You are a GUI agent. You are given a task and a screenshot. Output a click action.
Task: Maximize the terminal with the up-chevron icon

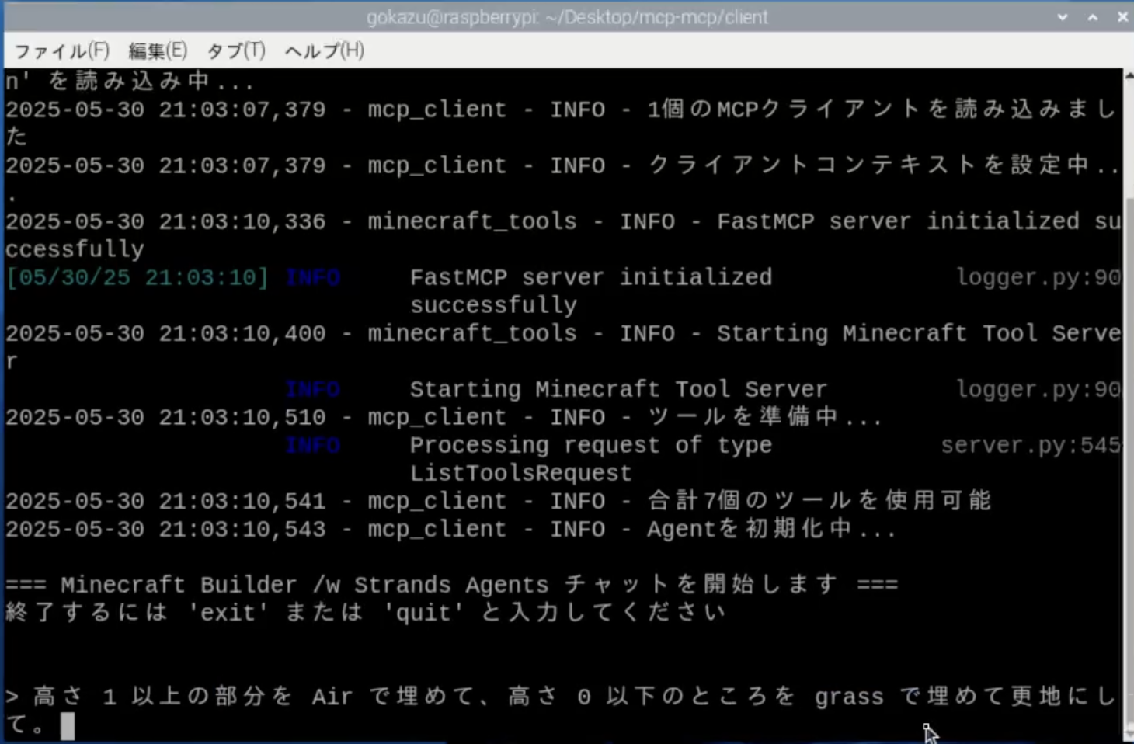click(x=1093, y=17)
